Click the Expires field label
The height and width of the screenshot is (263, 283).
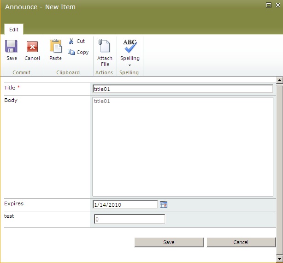pos(14,203)
